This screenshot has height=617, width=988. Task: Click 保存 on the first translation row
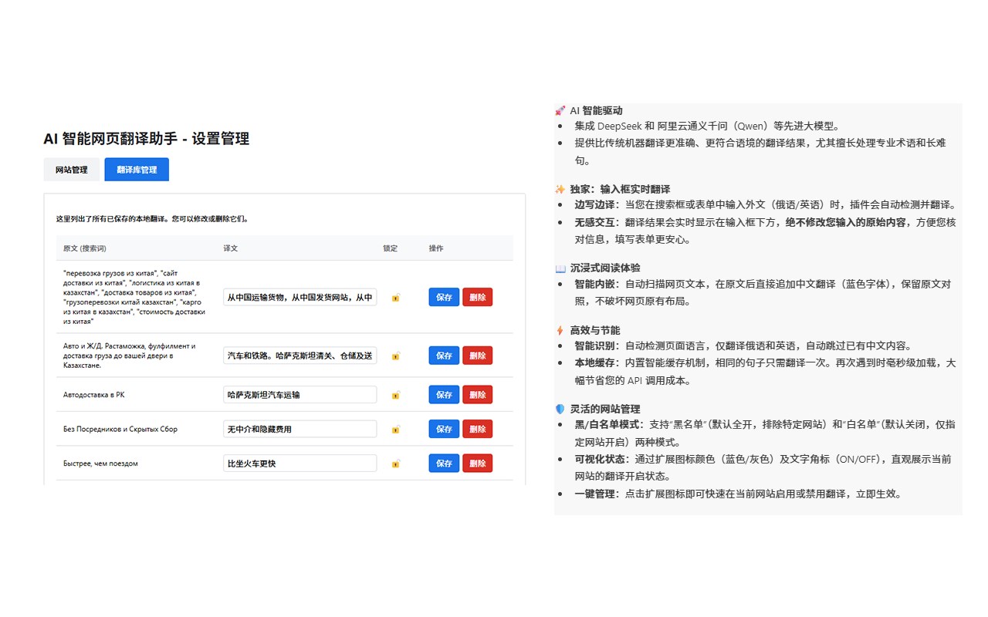pyautogui.click(x=443, y=297)
